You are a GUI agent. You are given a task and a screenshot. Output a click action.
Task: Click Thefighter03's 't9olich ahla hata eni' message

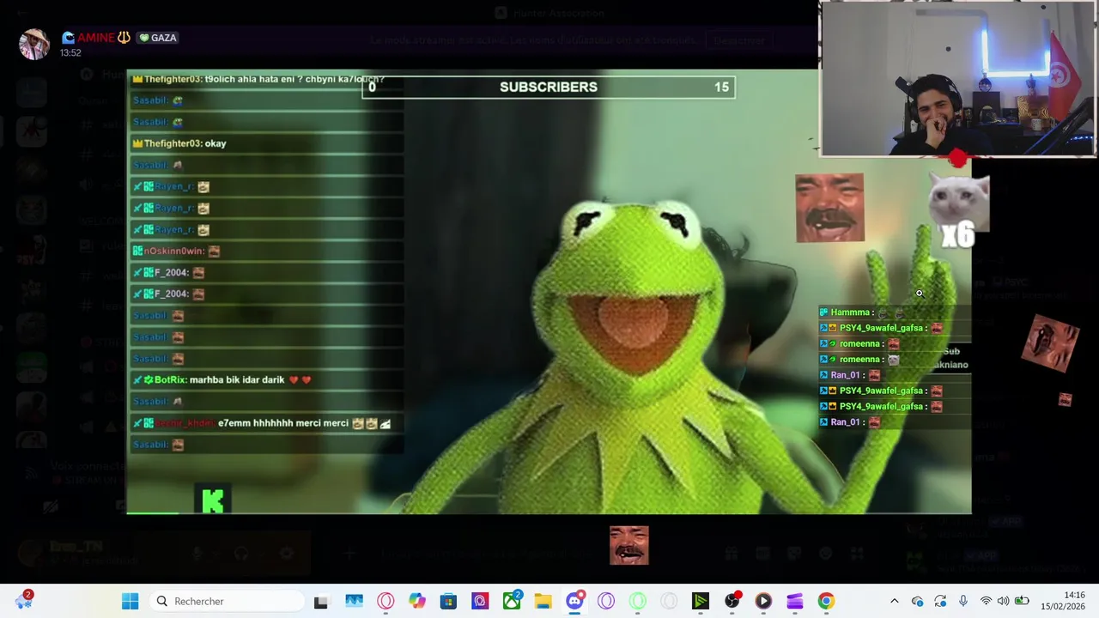258,79
